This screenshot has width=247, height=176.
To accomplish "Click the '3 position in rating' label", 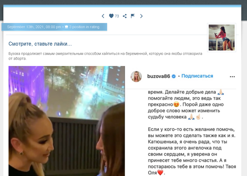I will pyautogui.click(x=84, y=27).
